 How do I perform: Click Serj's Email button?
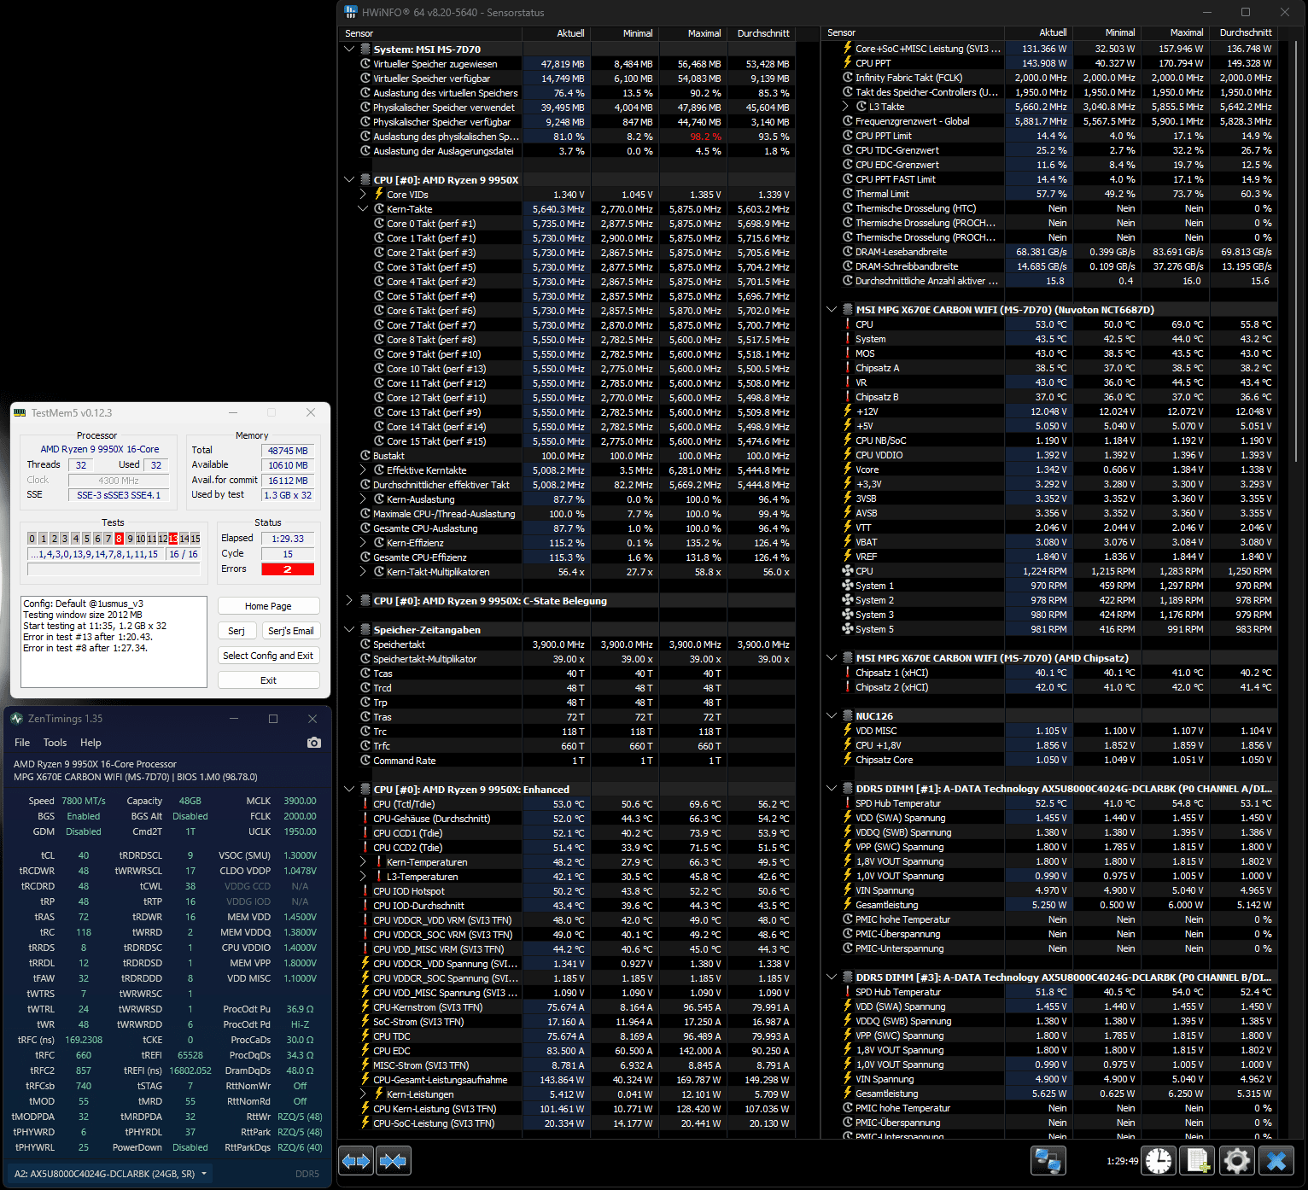pos(290,631)
